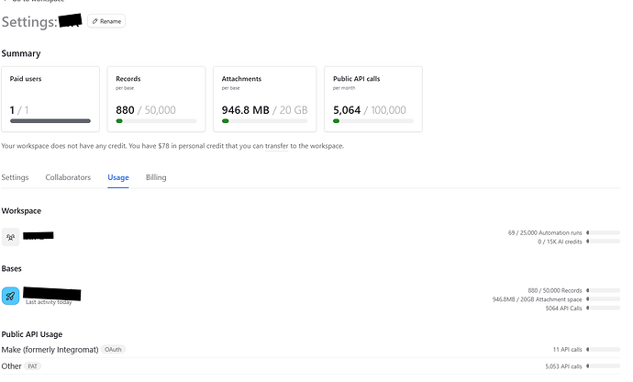Click the workspace group icon under Workspace
Screen dimensions: 633x382
[10, 237]
